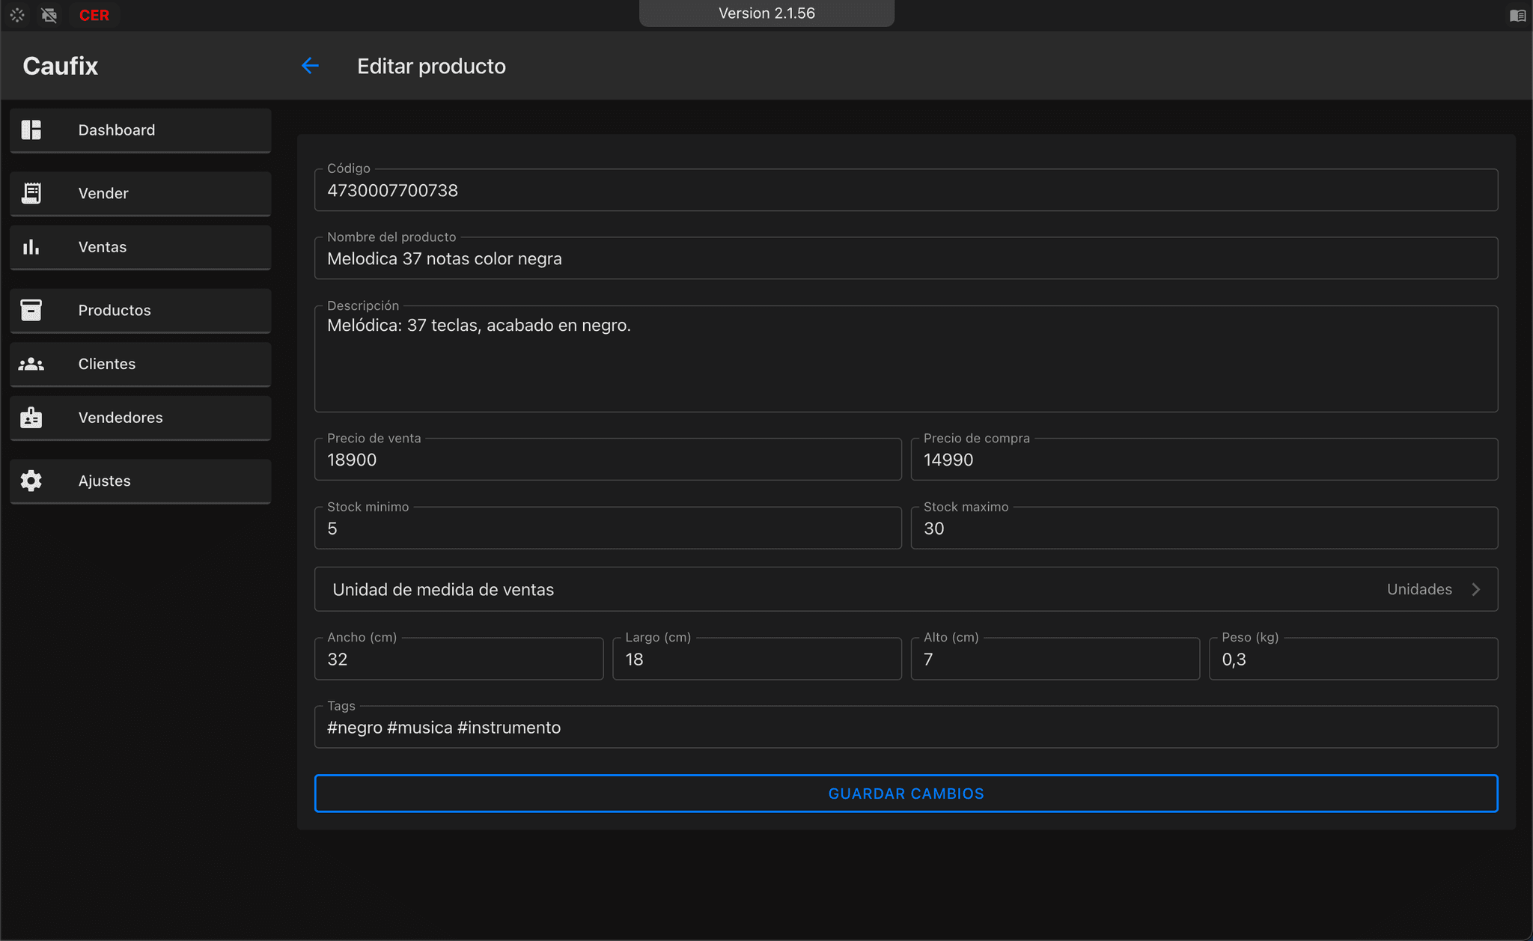Open the book icon at top right

[x=1517, y=14]
